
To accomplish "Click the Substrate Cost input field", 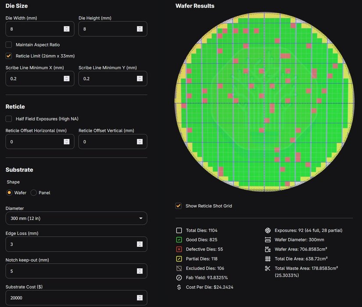I will point(70,297).
